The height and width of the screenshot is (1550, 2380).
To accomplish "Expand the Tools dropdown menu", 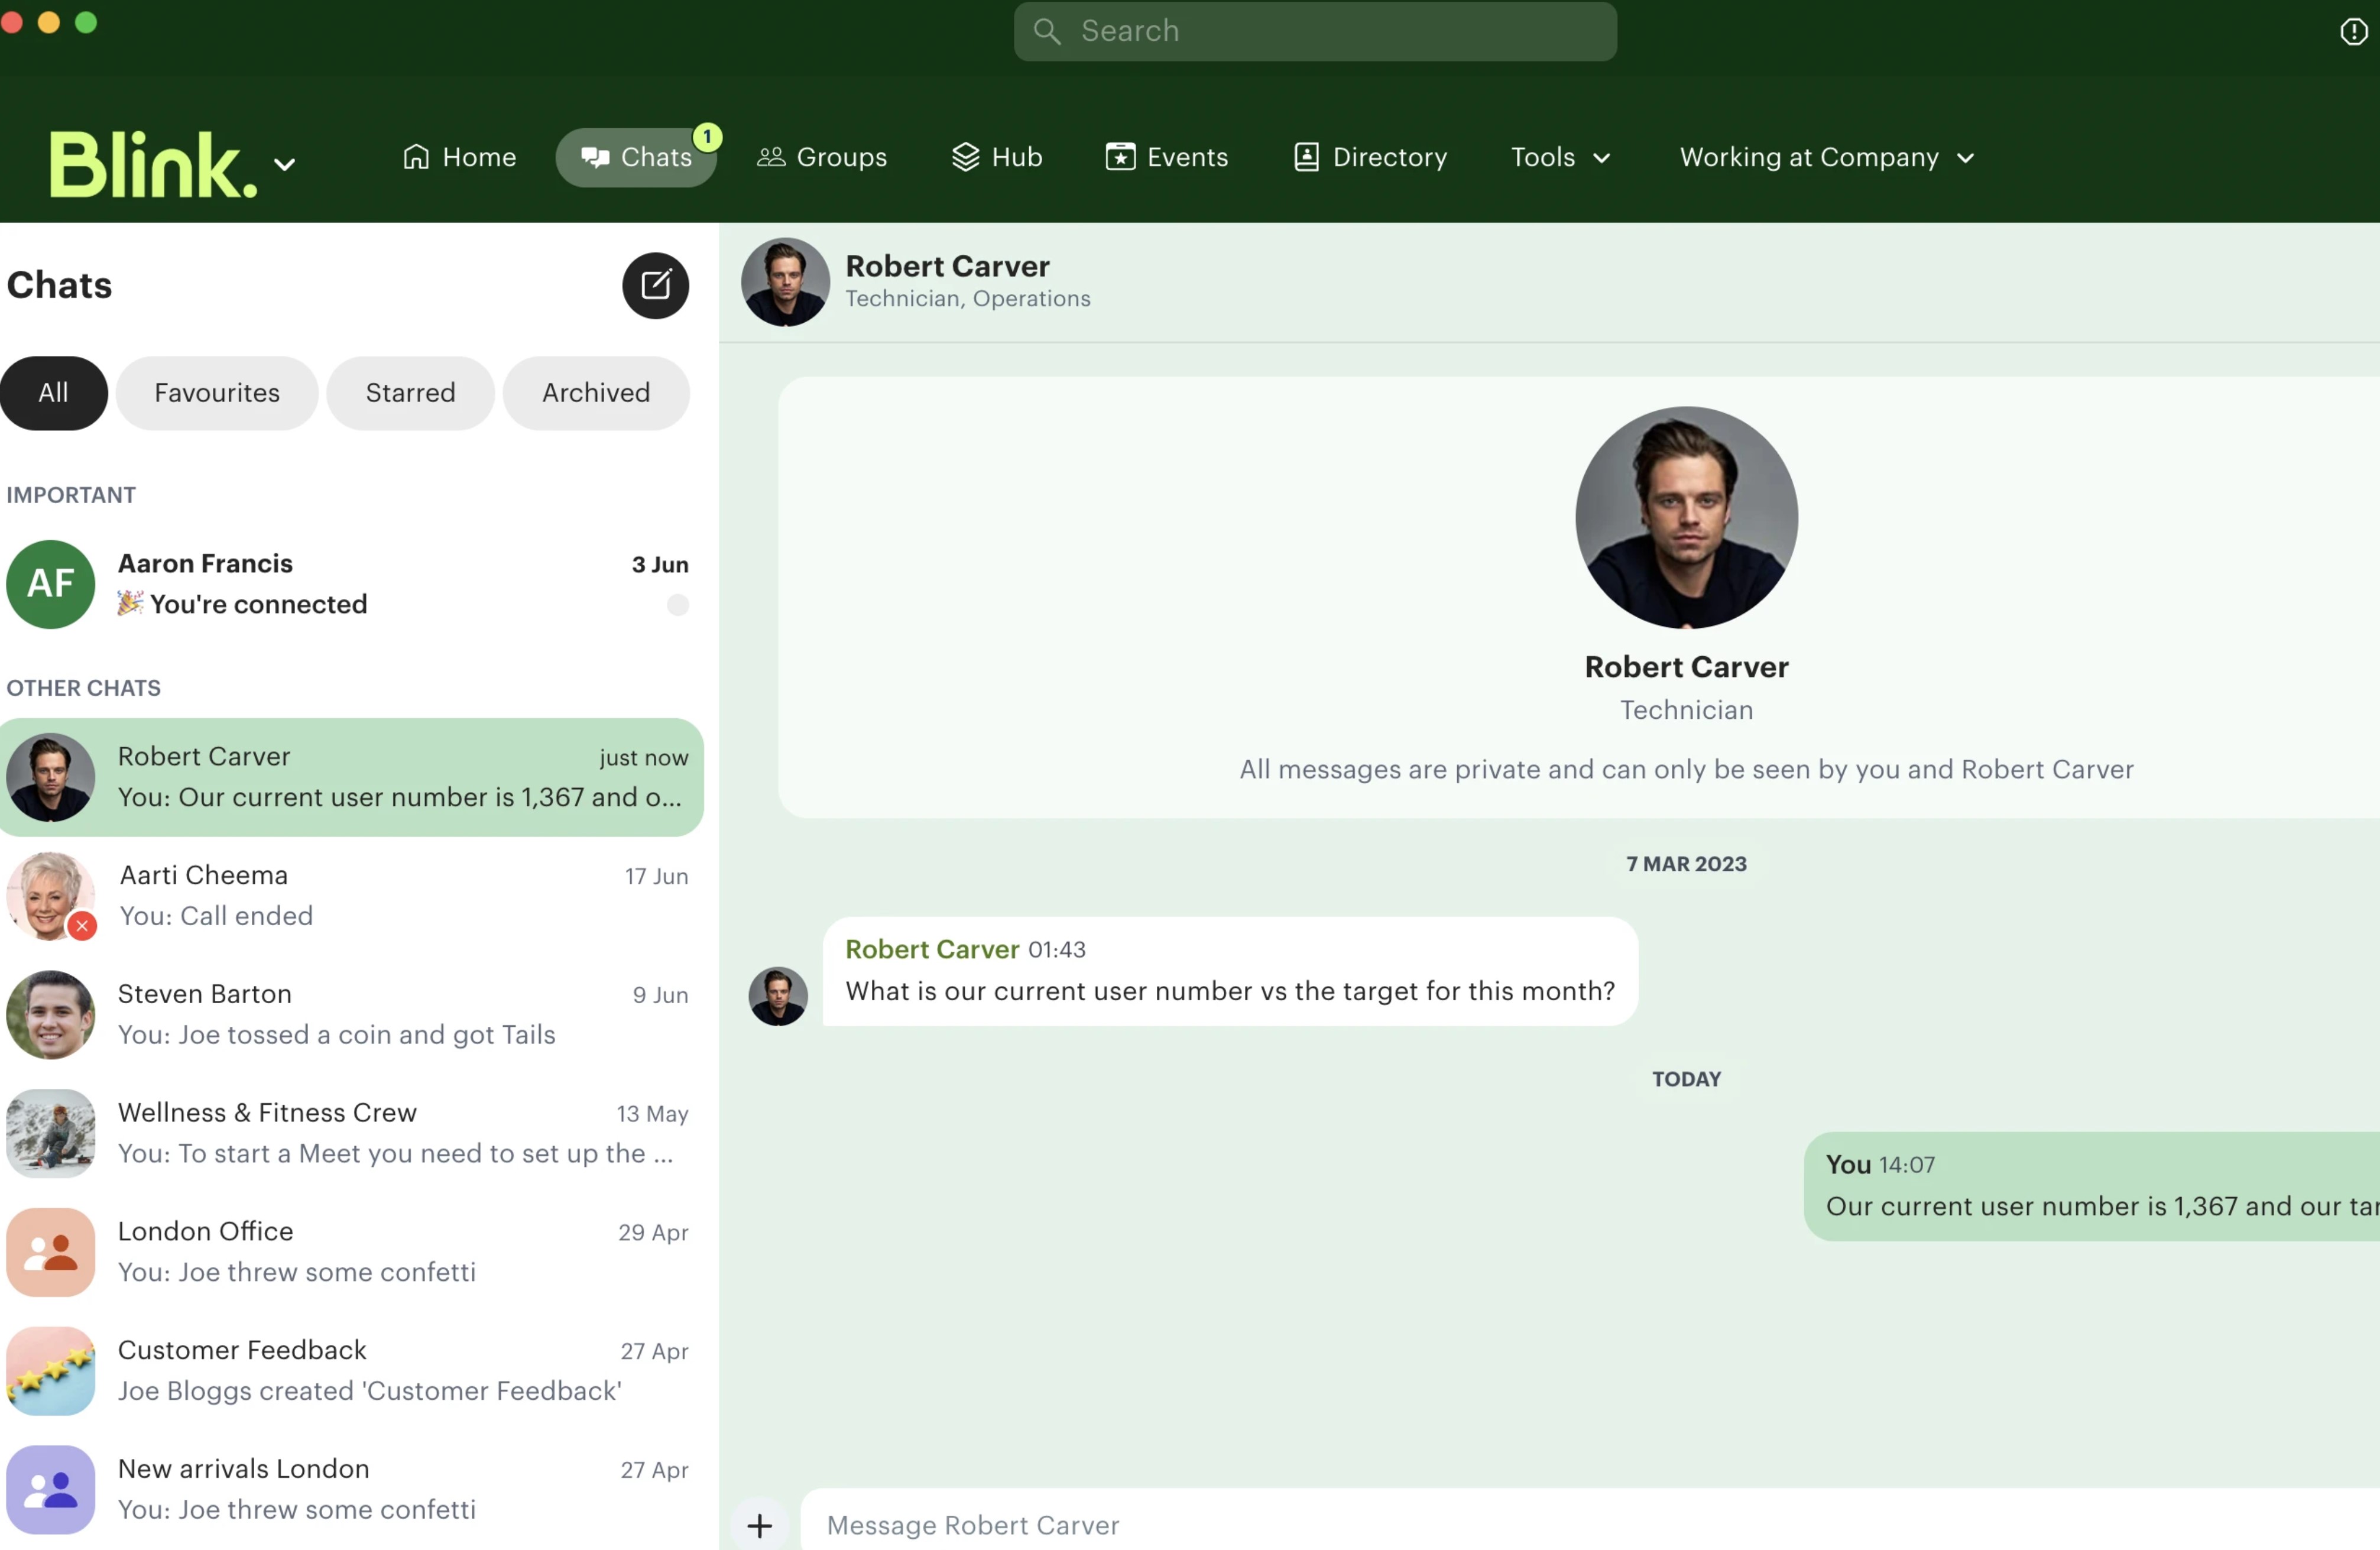I will point(1560,157).
